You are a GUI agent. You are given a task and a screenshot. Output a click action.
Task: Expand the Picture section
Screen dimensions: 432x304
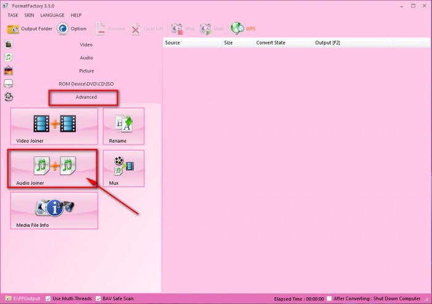tap(86, 71)
